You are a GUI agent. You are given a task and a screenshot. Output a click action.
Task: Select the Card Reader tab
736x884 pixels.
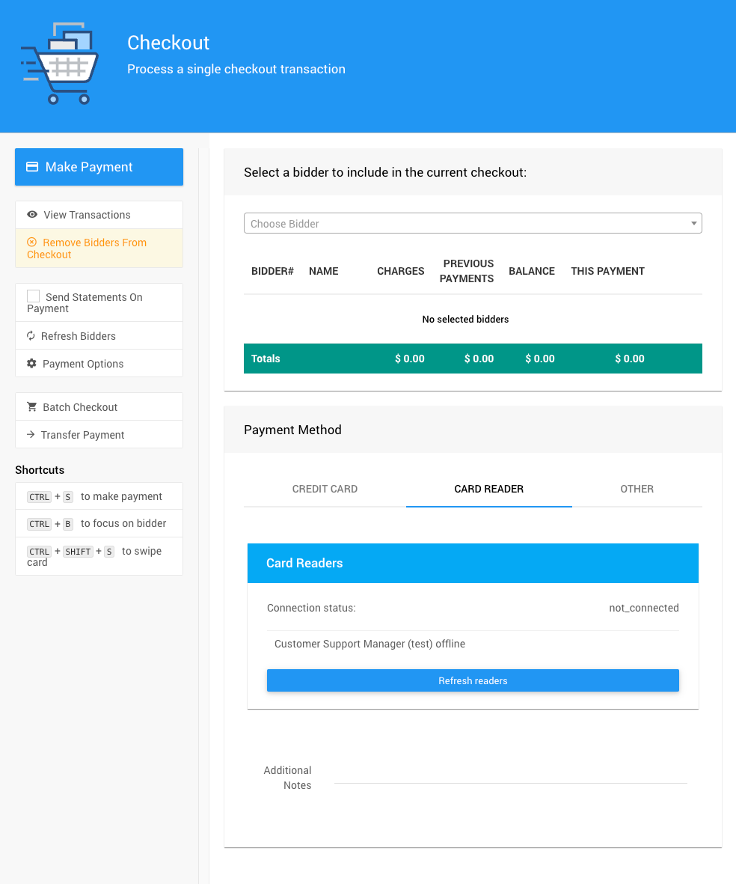(x=488, y=489)
